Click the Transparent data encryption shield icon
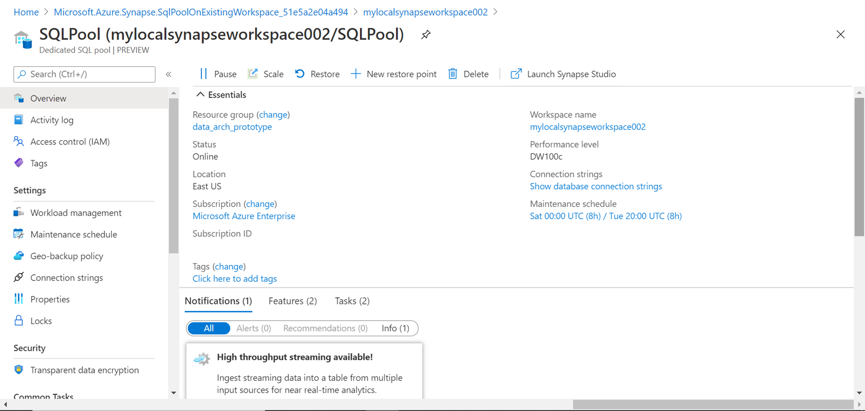 click(19, 370)
